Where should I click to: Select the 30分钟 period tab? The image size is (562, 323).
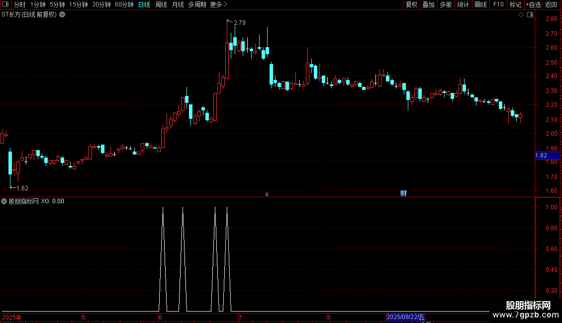point(101,4)
